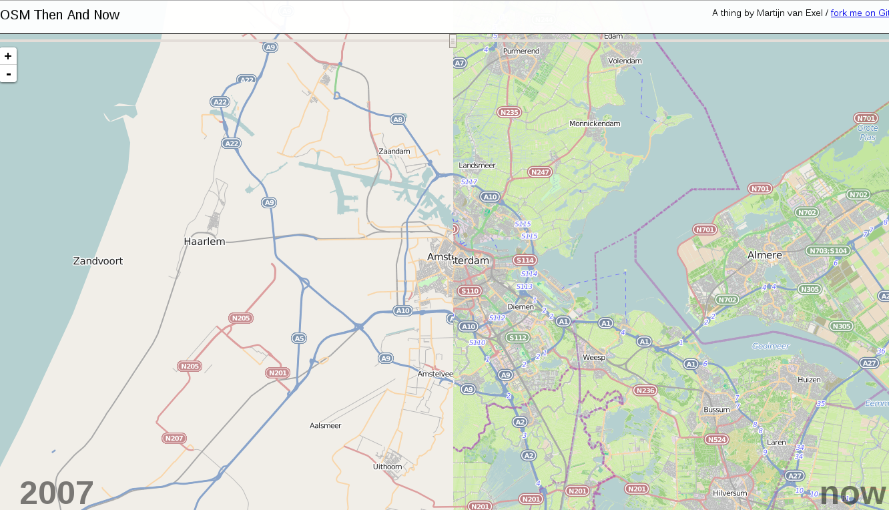Click the Edam label at top
The image size is (889, 510).
coord(613,36)
